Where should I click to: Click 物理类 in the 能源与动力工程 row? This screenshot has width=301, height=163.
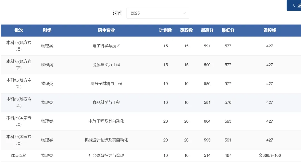[x=47, y=65]
